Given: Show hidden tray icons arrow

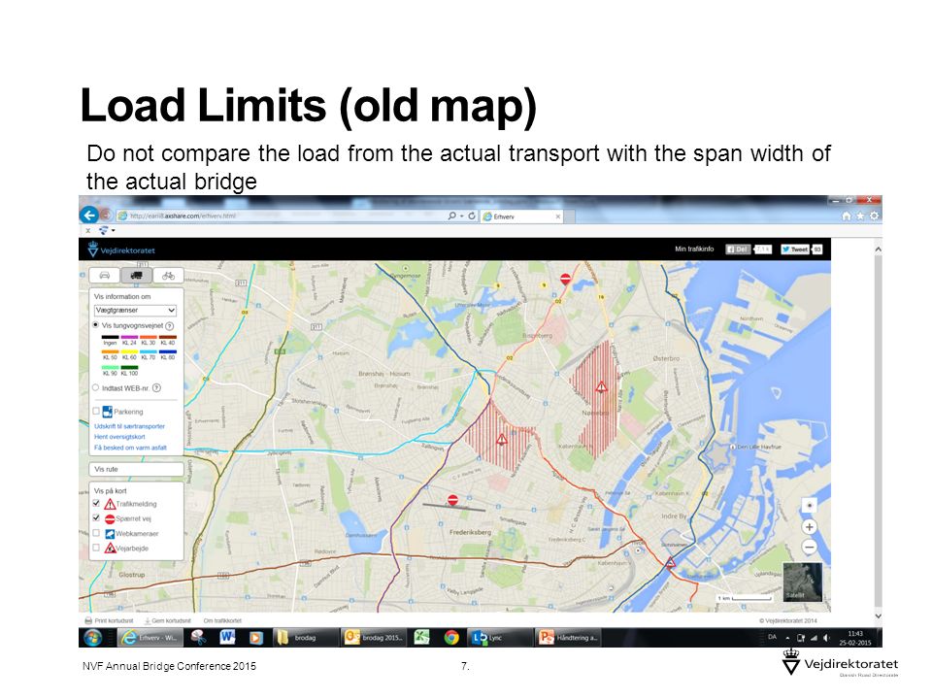Looking at the screenshot, I should point(787,638).
